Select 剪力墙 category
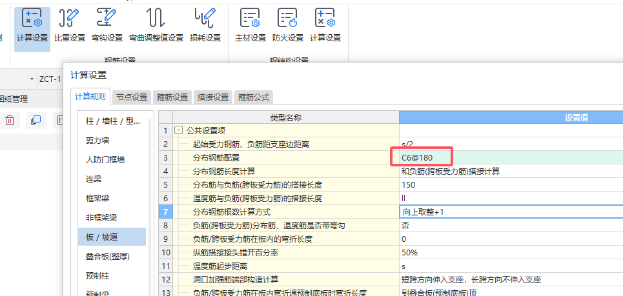 [x=112, y=141]
